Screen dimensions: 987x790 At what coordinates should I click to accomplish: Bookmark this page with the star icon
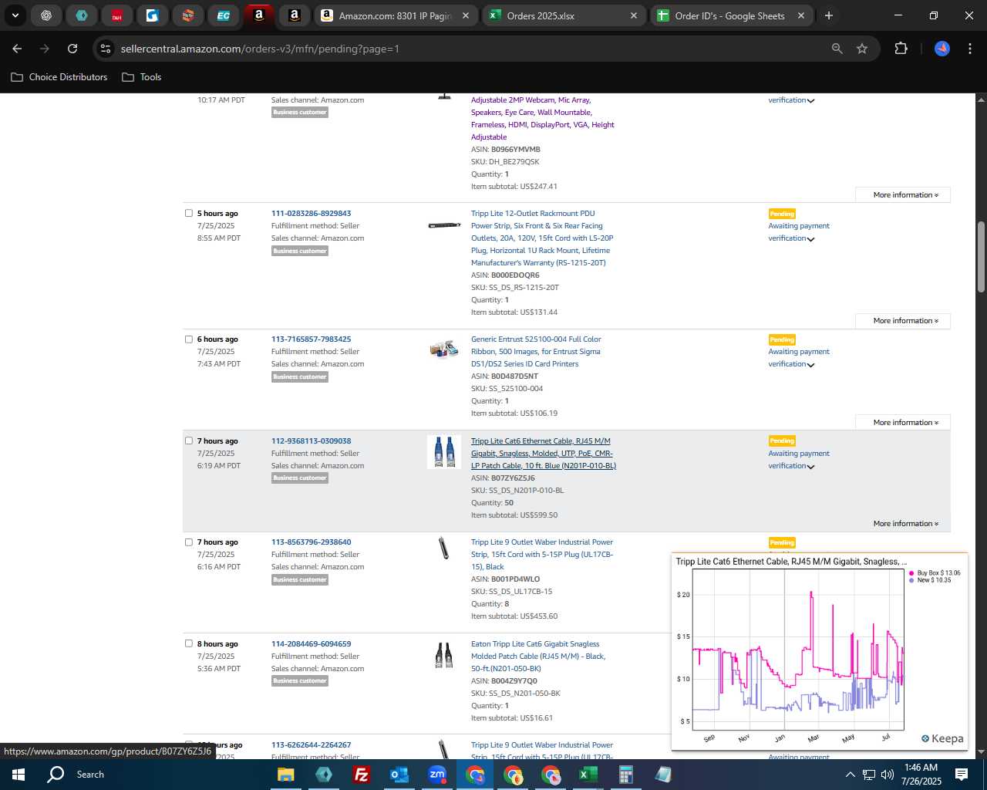tap(862, 49)
